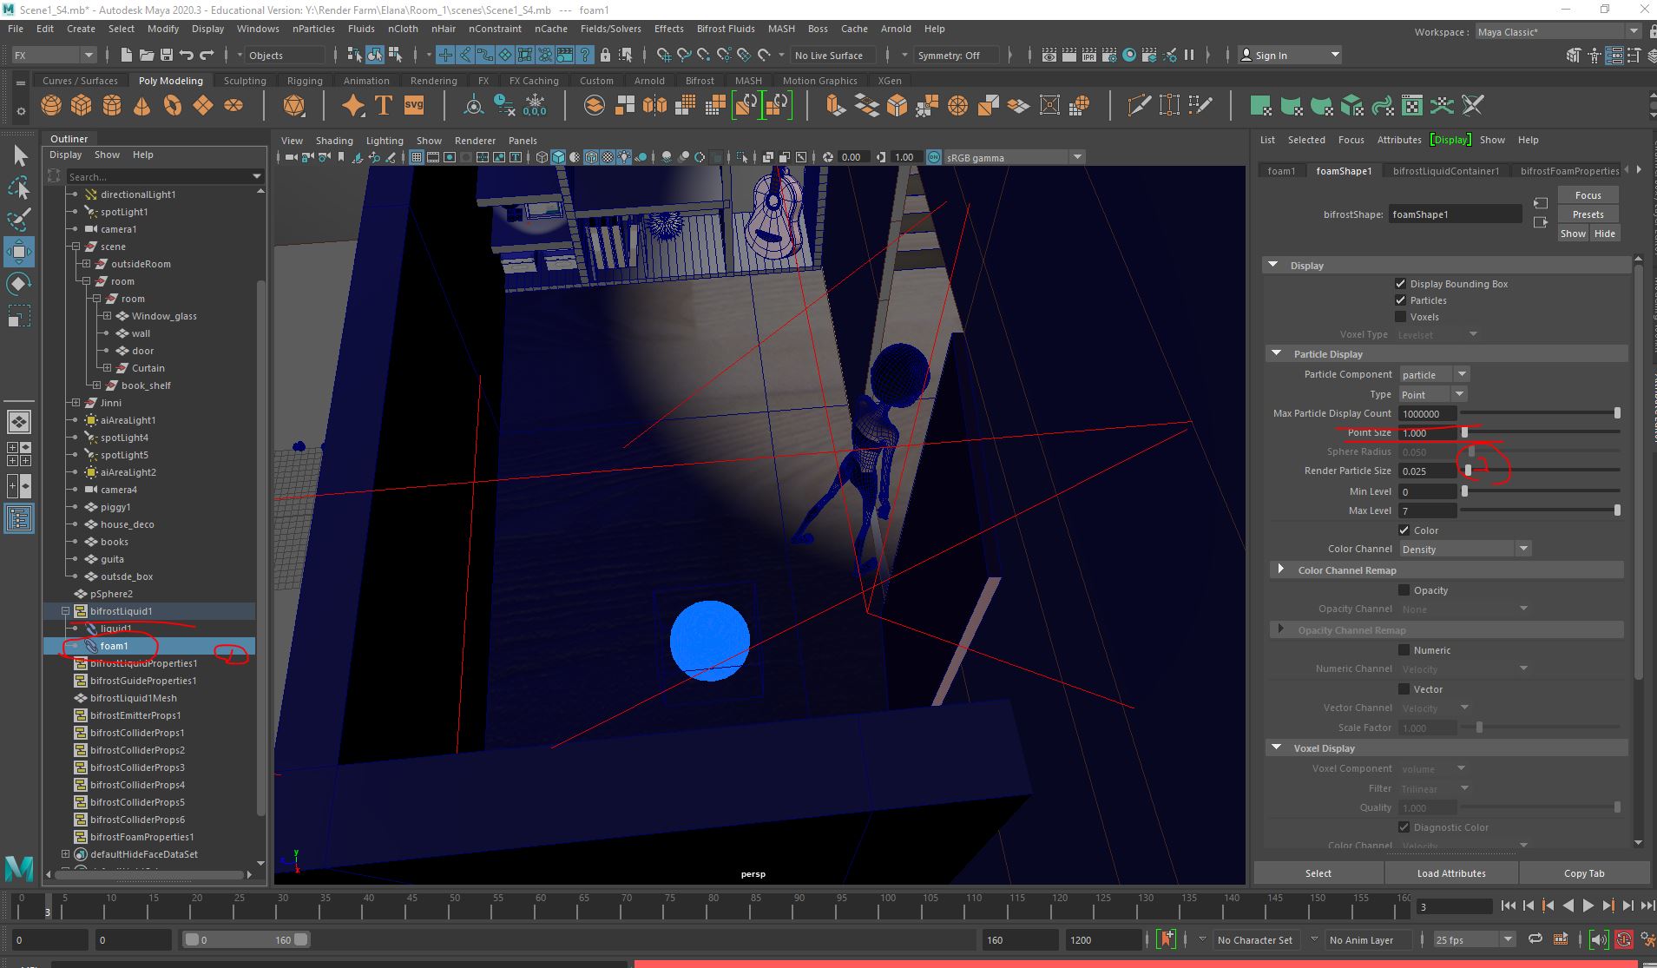Adjust the Point Size slider
Screen dimensions: 1657x968
coord(1464,432)
